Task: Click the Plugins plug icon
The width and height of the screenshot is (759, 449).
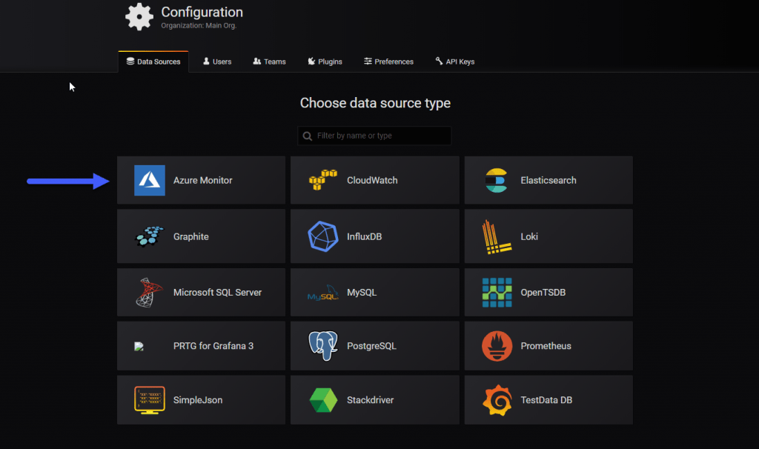Action: click(311, 61)
